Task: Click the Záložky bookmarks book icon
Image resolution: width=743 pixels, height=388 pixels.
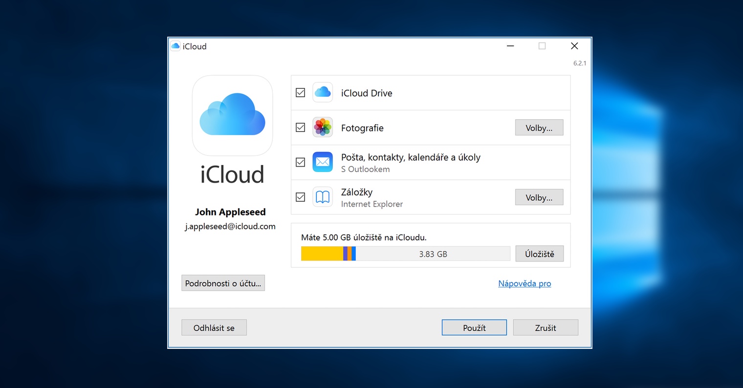Action: 323,197
